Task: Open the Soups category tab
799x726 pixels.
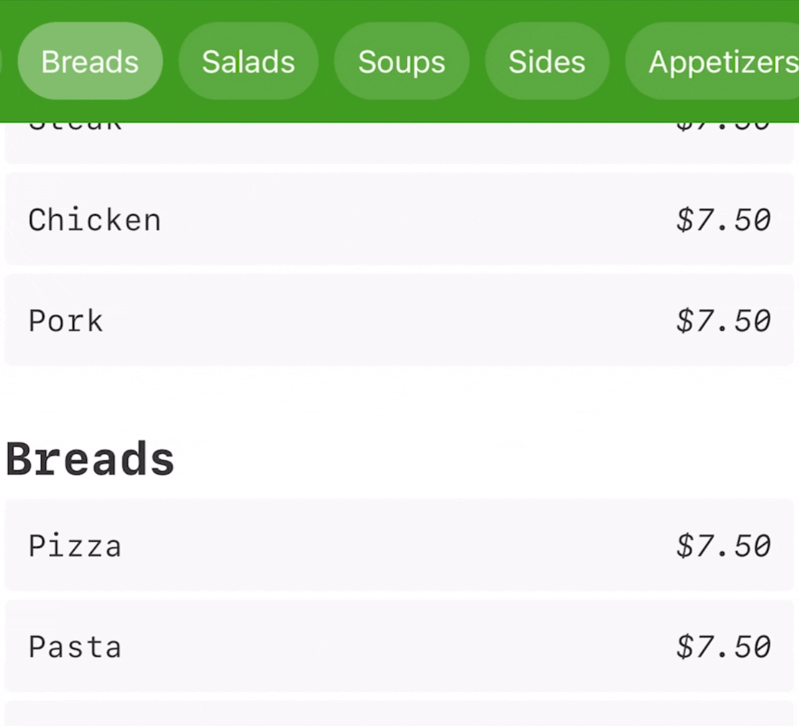Action: tap(402, 61)
